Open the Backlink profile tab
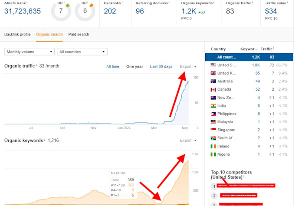This screenshot has height=206, width=295. point(17,34)
